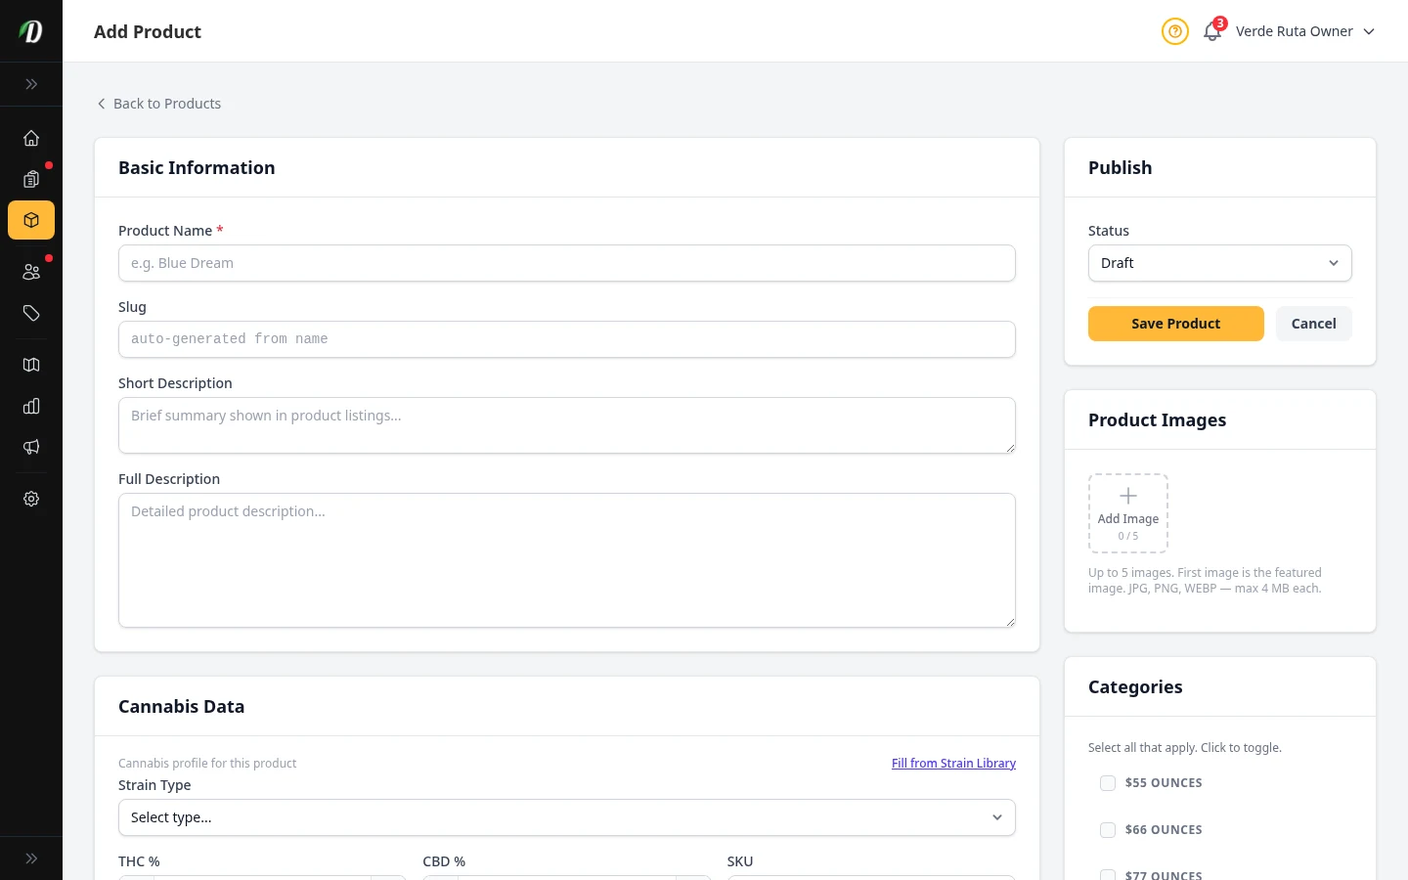The width and height of the screenshot is (1408, 880).
Task: Enable the $66 OUNCES checkbox
Action: coord(1108,829)
